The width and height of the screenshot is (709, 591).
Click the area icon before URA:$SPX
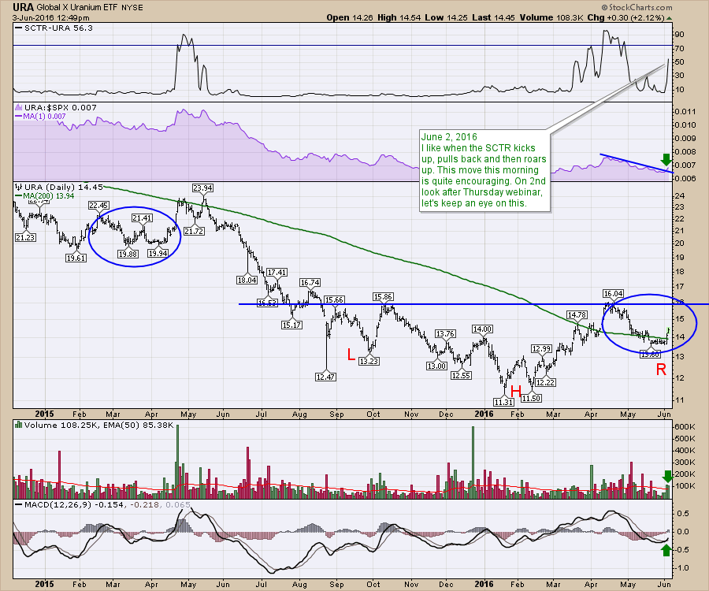click(x=19, y=108)
